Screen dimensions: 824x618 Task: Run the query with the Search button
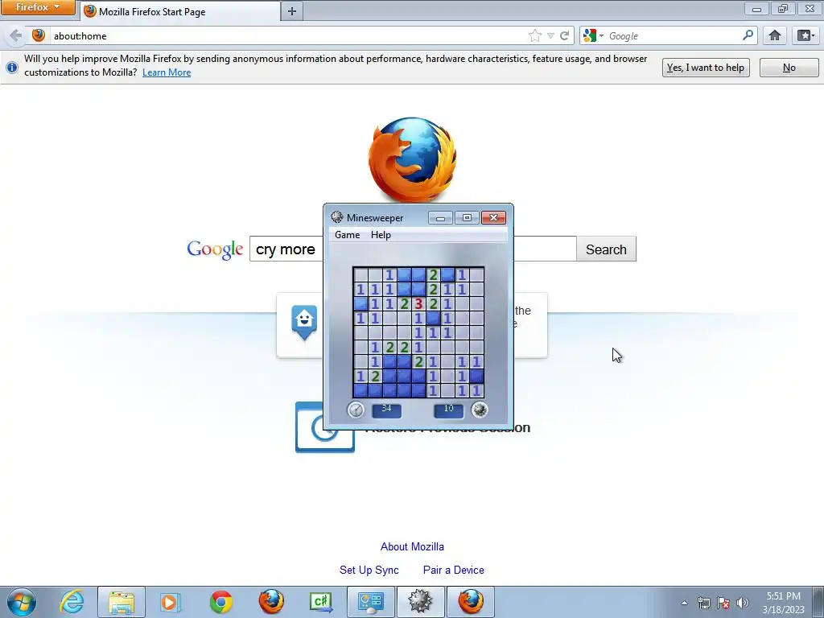[606, 249]
